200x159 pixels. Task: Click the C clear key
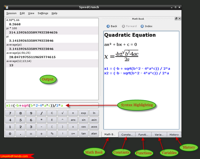click(52, 113)
